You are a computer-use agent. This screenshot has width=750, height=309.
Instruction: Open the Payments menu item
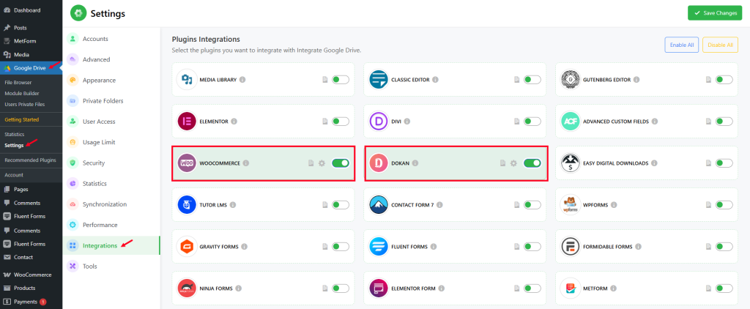[31, 302]
